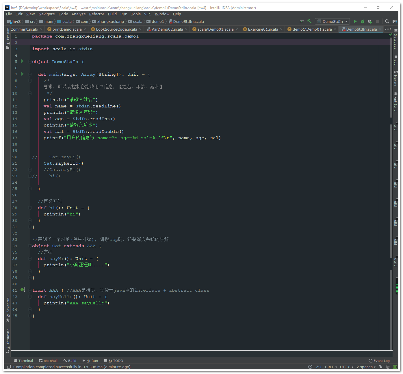Viewport: 403px width, 374px height.
Task: Show hidden tabs list dropdown
Action: click(x=388, y=29)
